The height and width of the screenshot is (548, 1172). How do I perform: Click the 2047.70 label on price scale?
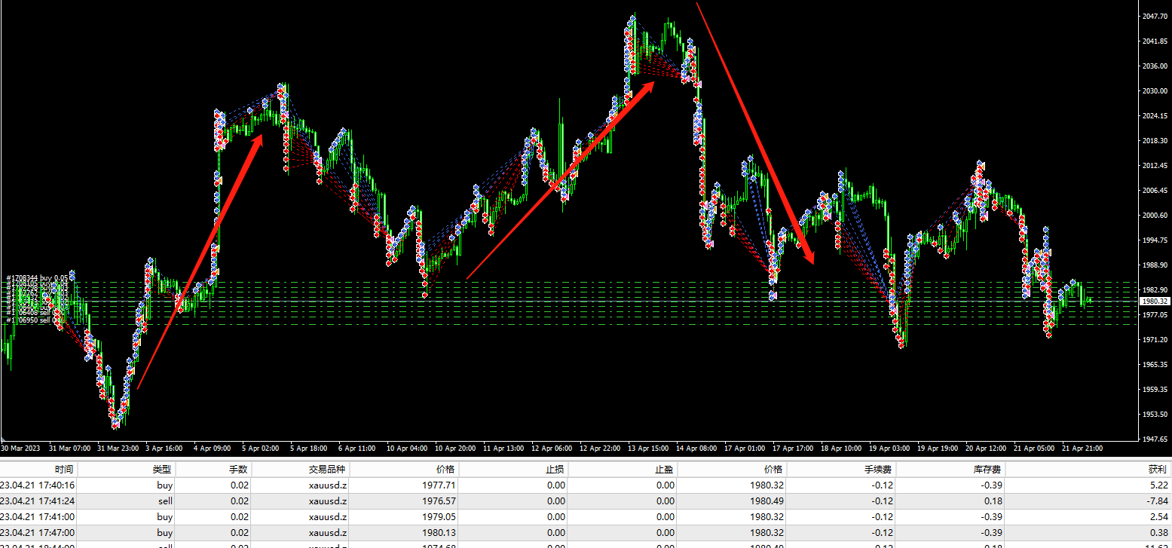pos(1155,16)
